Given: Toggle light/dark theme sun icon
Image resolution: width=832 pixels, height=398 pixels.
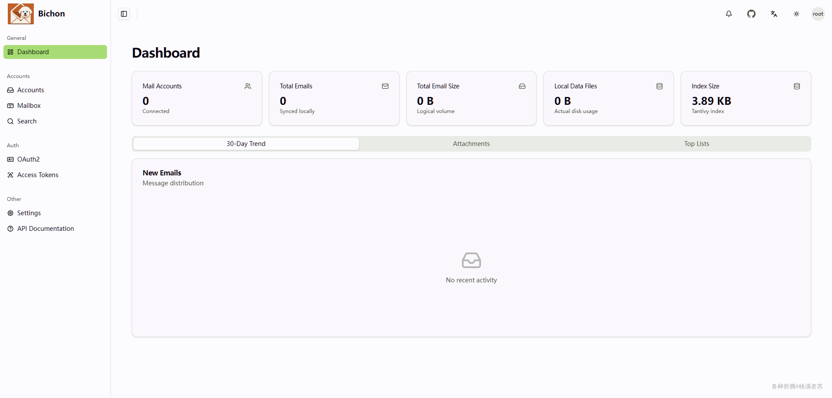Looking at the screenshot, I should click(x=796, y=14).
